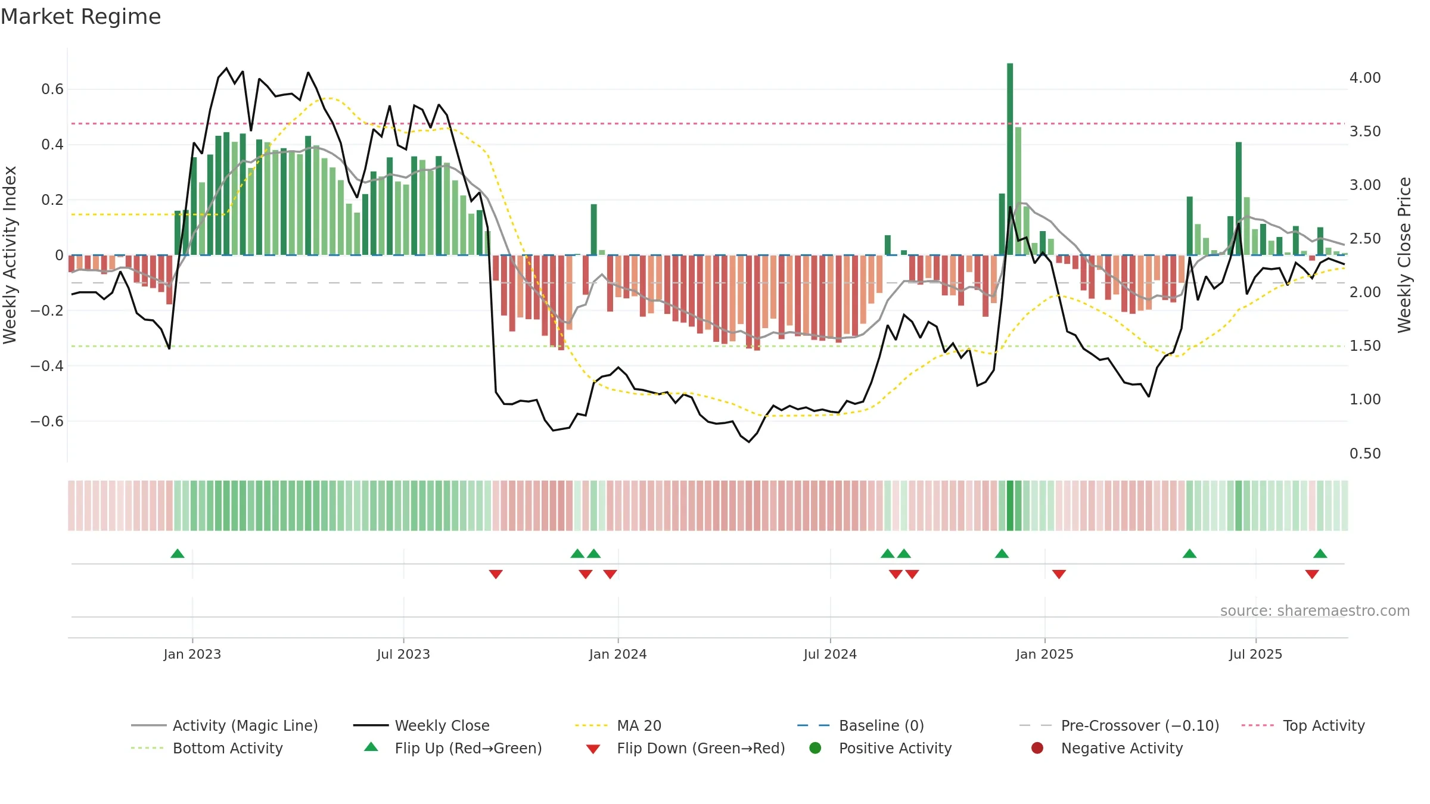Click the Top Activity legend entry

pos(1303,725)
